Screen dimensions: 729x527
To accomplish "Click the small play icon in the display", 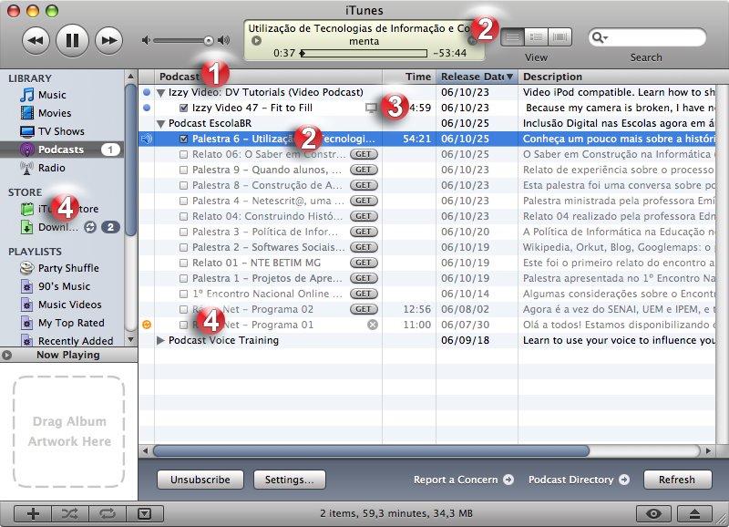I will point(256,40).
